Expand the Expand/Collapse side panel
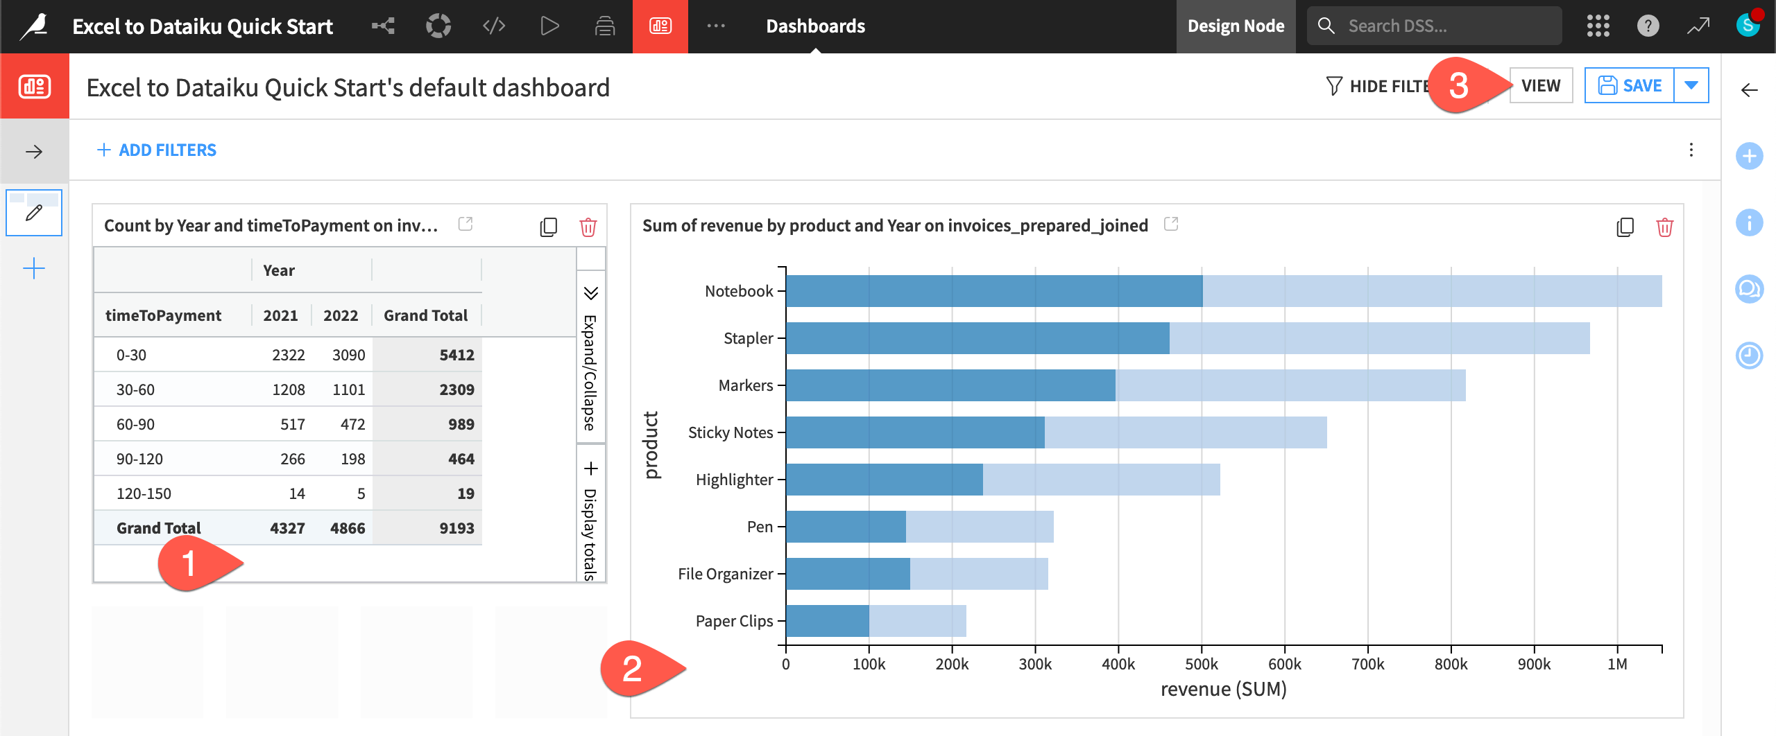This screenshot has width=1776, height=736. point(590,358)
